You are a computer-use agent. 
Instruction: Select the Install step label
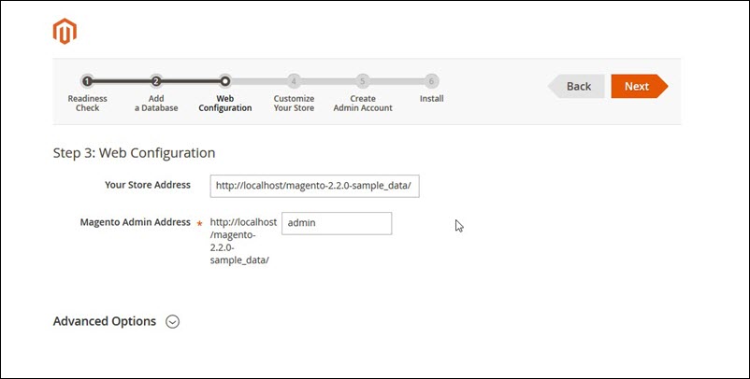(x=431, y=99)
